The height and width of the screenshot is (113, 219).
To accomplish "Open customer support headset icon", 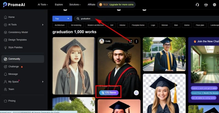I will [197, 5].
